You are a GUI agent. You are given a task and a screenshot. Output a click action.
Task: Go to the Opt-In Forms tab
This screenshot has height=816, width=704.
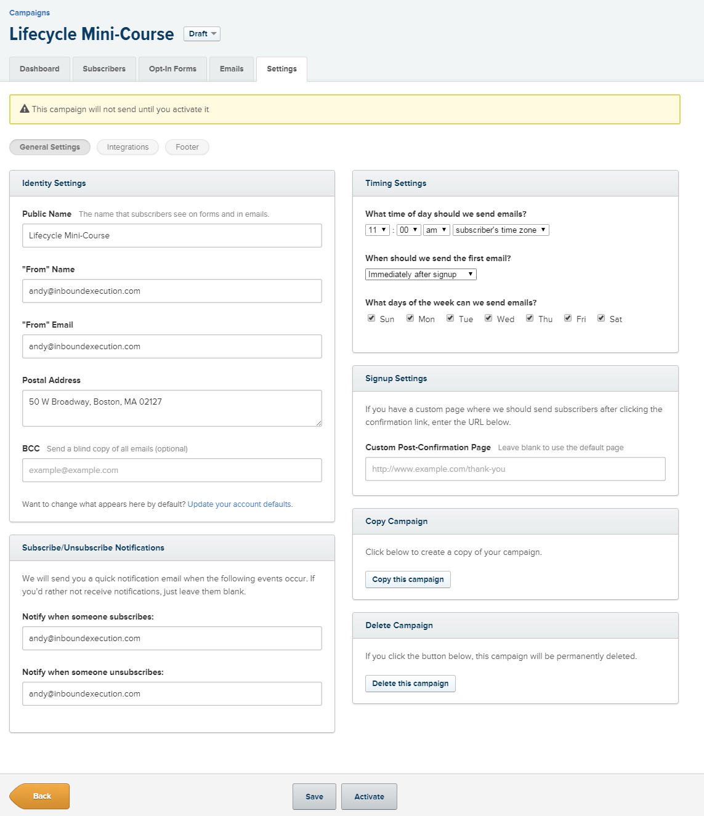click(172, 69)
